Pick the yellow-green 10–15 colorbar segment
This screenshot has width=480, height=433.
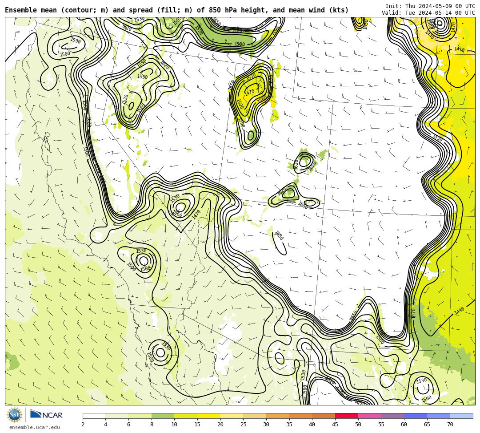point(186,416)
